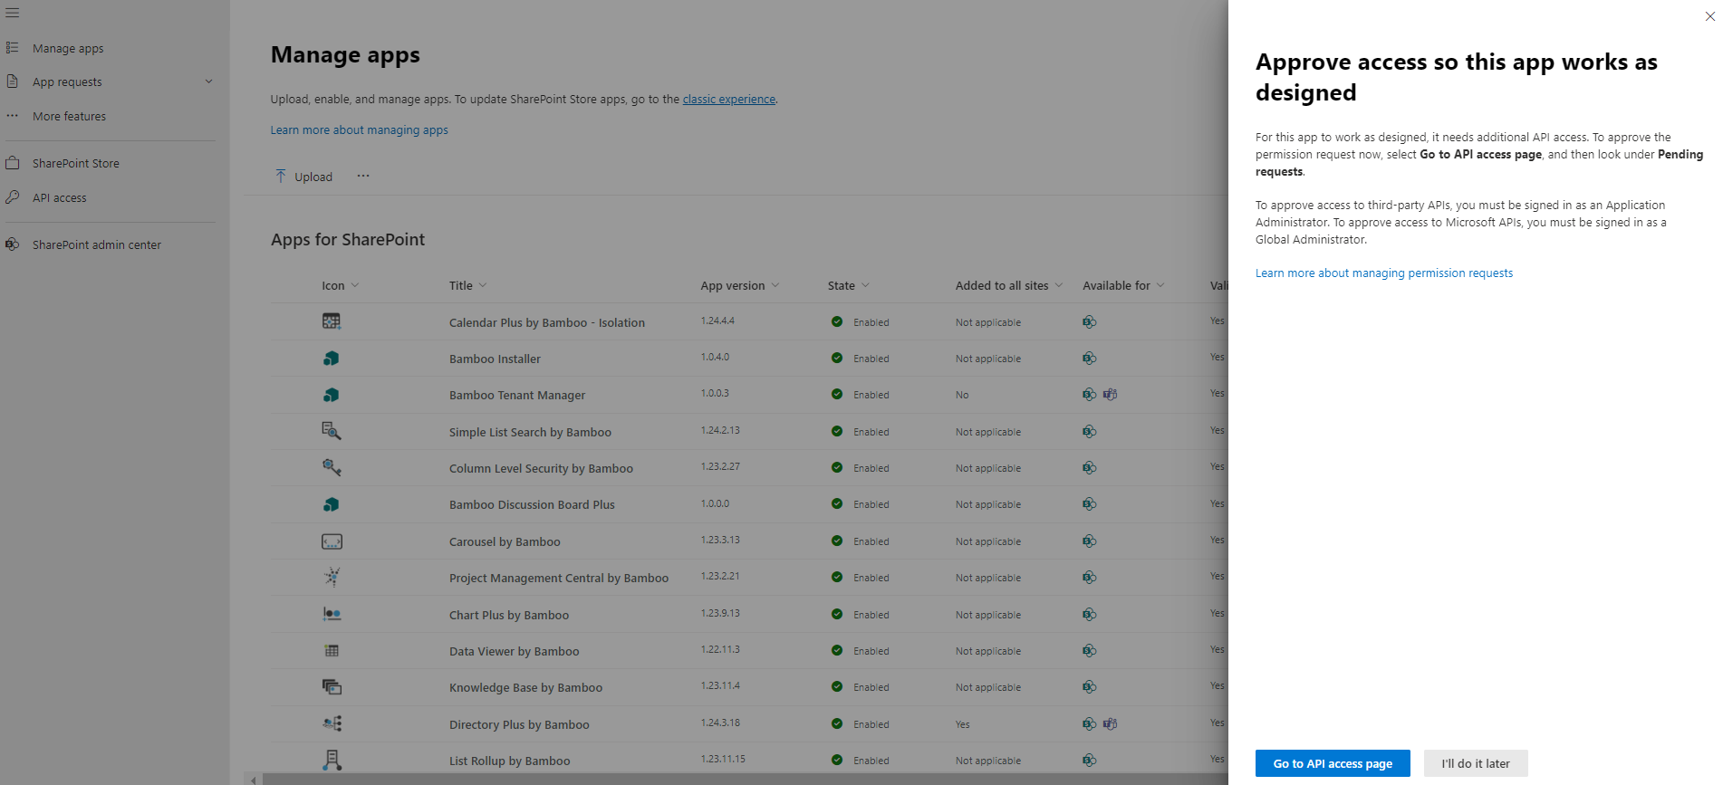The width and height of the screenshot is (1723, 785).
Task: Click the Go to API access page button
Action: (x=1333, y=763)
